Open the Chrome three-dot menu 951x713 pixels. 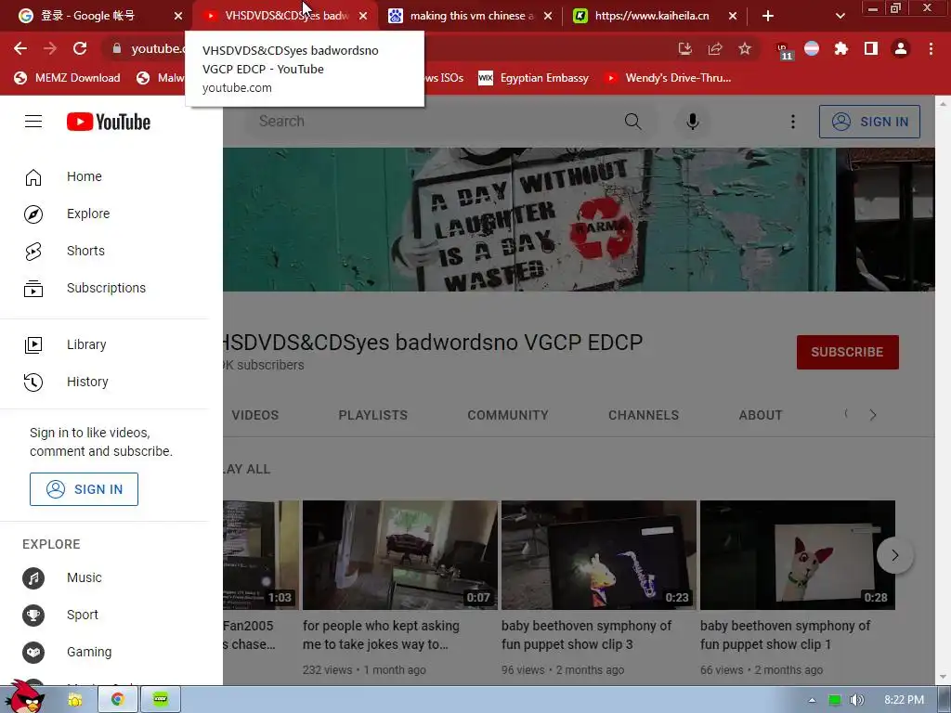[931, 48]
